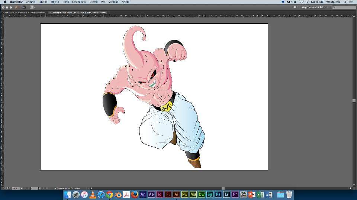Click the right arrow of horizontal scrollbar
This screenshot has height=200, width=357.
(x=351, y=188)
